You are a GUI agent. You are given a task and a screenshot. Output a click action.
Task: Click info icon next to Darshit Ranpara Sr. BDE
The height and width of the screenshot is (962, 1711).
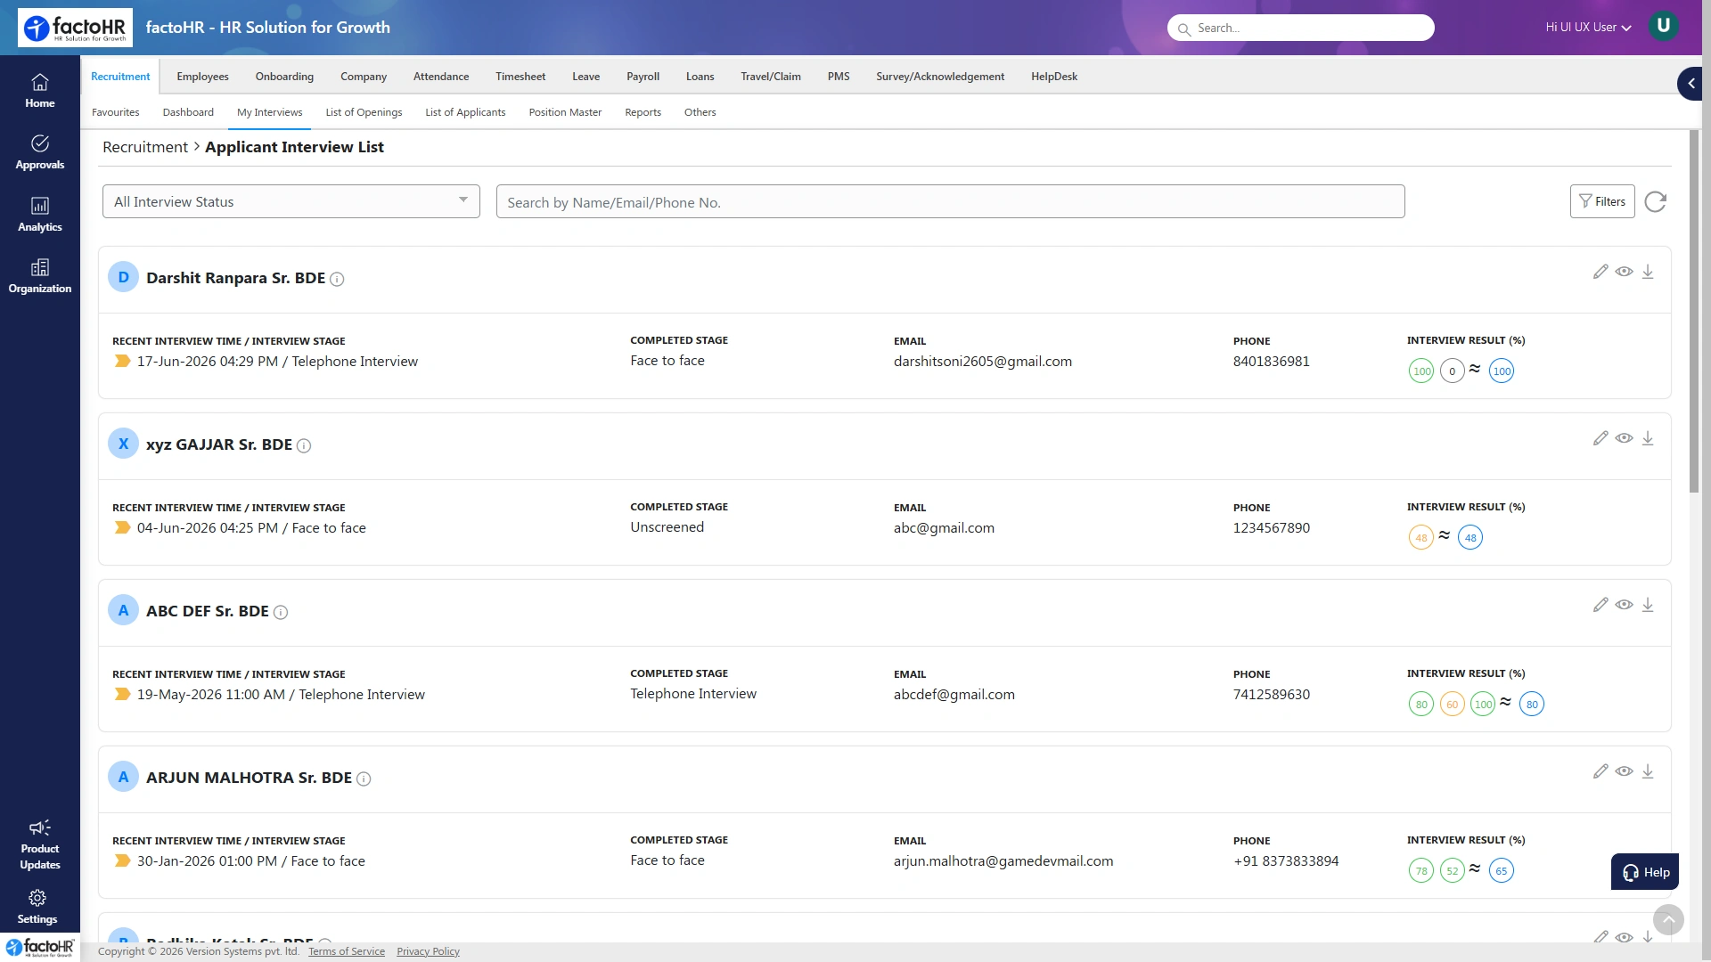[x=337, y=279]
